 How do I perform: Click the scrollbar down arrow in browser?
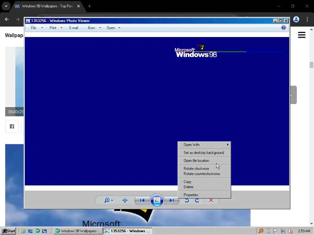[x=312, y=224]
